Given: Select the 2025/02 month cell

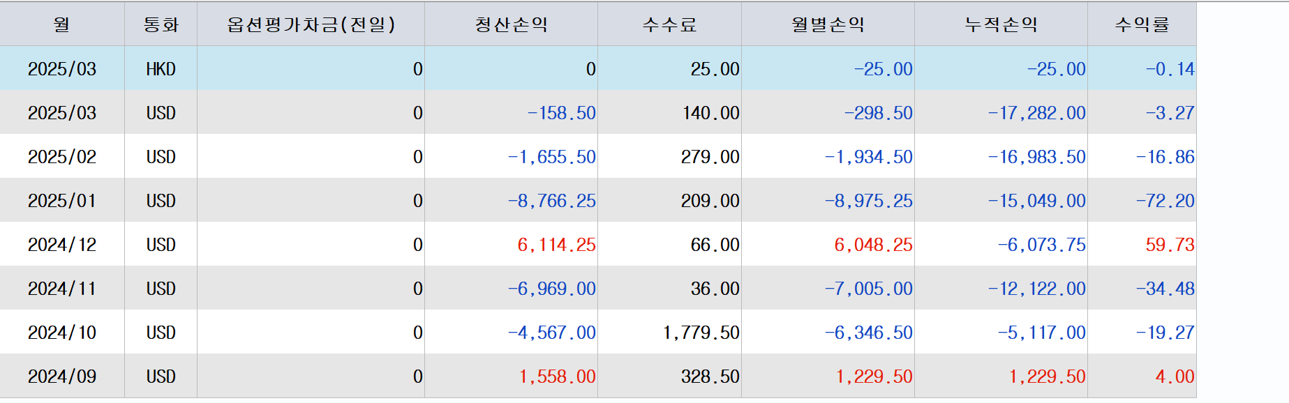Looking at the screenshot, I should pyautogui.click(x=62, y=156).
